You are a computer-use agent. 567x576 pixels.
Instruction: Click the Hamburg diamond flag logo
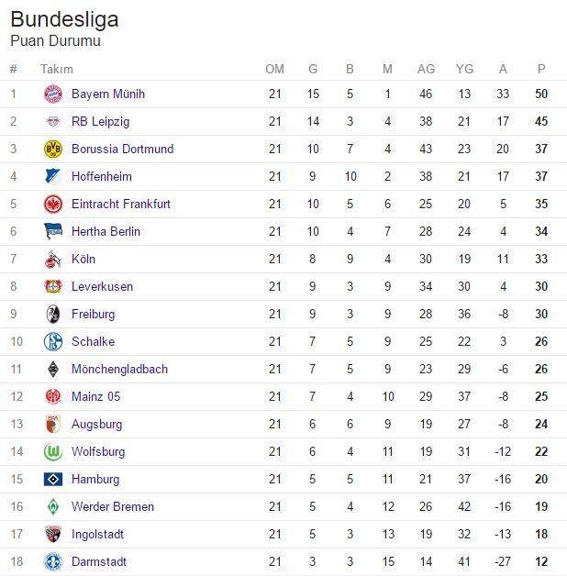(53, 480)
